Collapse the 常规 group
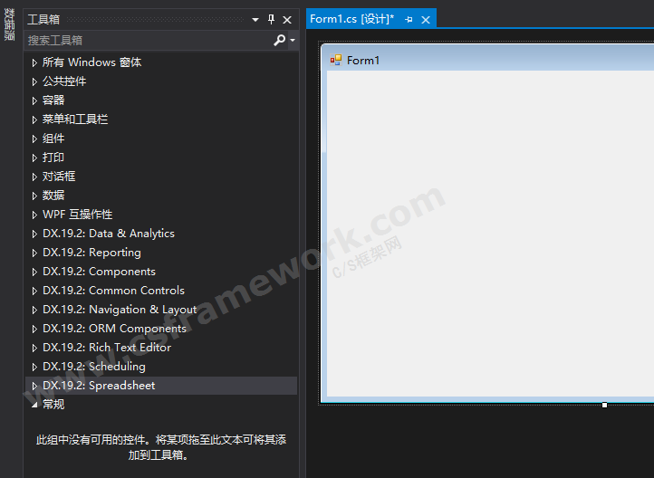 pos(35,405)
